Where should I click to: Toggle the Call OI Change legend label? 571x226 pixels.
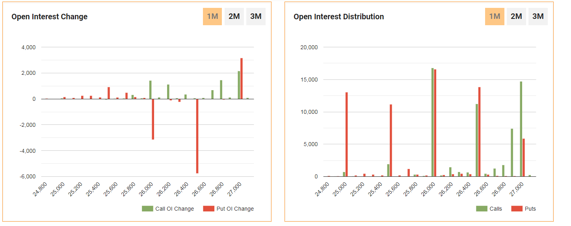(x=174, y=209)
